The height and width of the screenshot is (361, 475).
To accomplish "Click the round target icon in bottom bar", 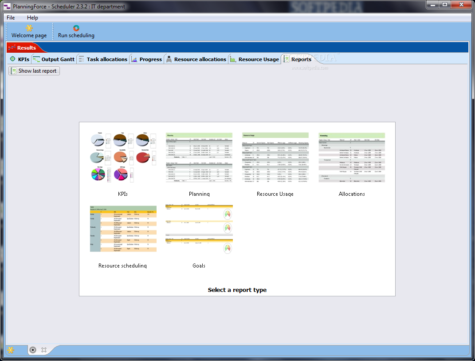I will 33,350.
